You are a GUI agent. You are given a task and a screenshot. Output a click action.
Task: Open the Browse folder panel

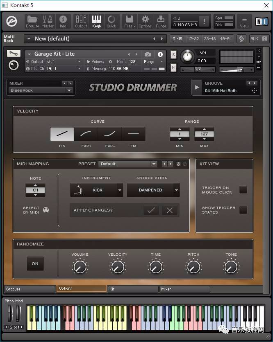32,22
